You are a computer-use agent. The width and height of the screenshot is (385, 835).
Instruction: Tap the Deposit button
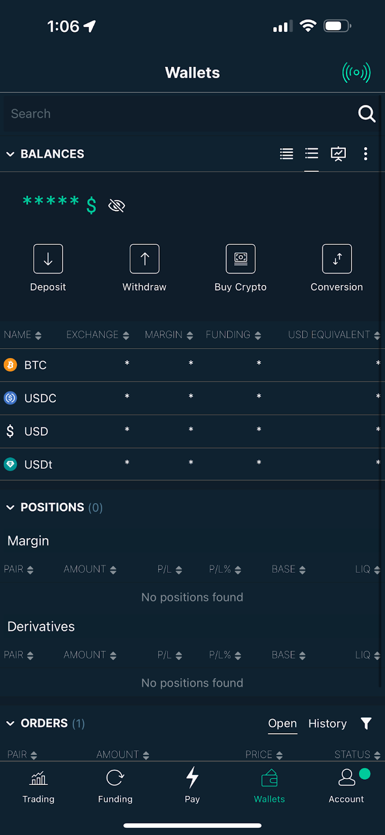pyautogui.click(x=48, y=258)
